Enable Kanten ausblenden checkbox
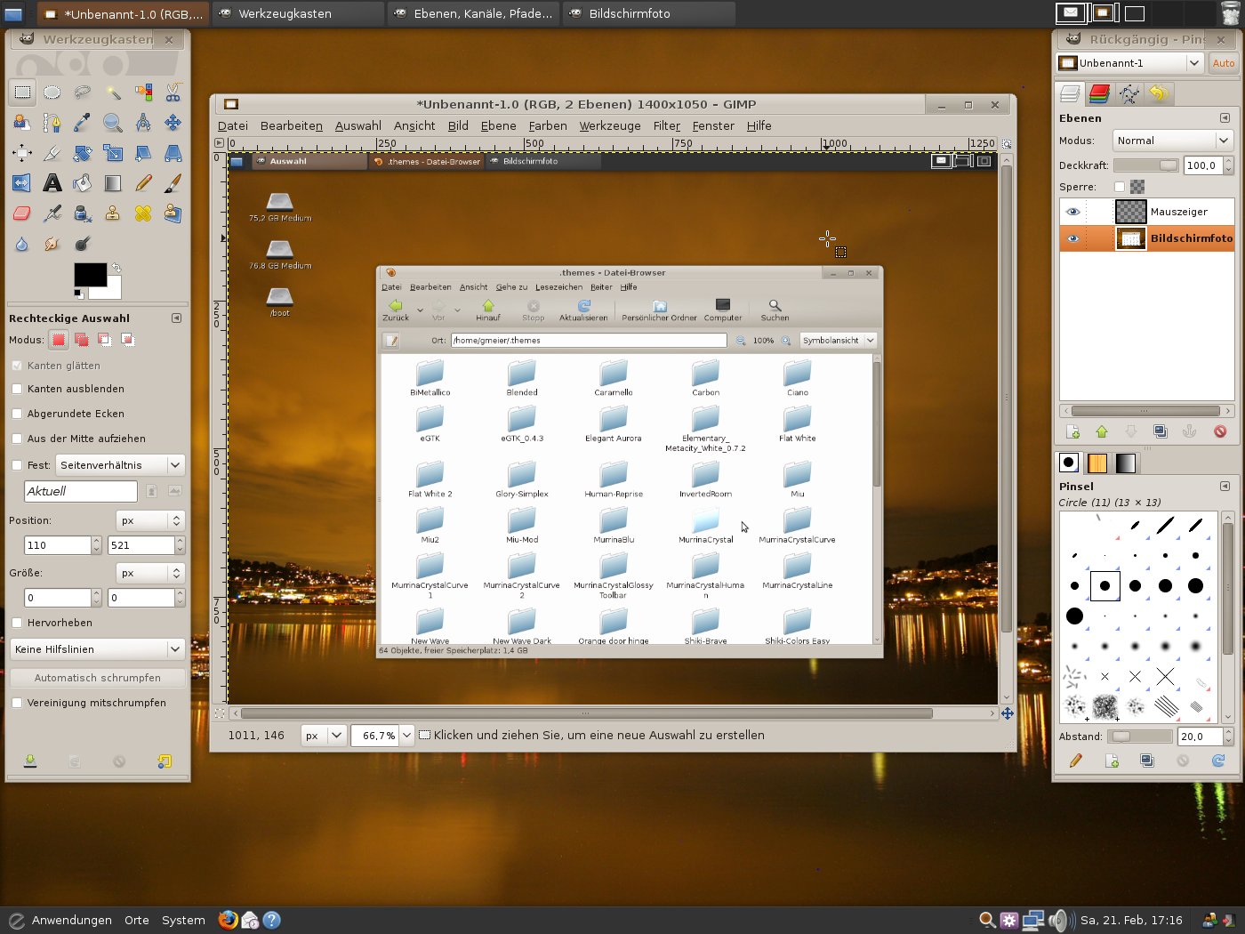This screenshot has width=1245, height=934. point(17,389)
